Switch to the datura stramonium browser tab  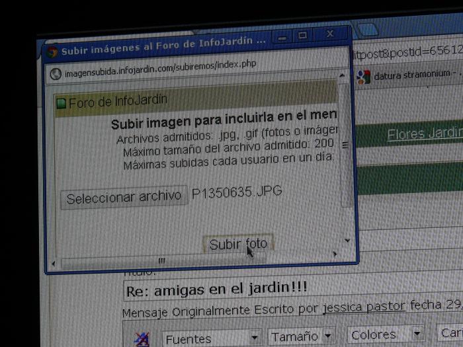pos(410,75)
